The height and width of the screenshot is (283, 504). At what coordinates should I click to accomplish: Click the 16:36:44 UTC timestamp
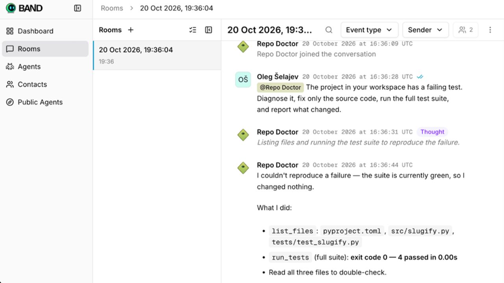point(358,165)
